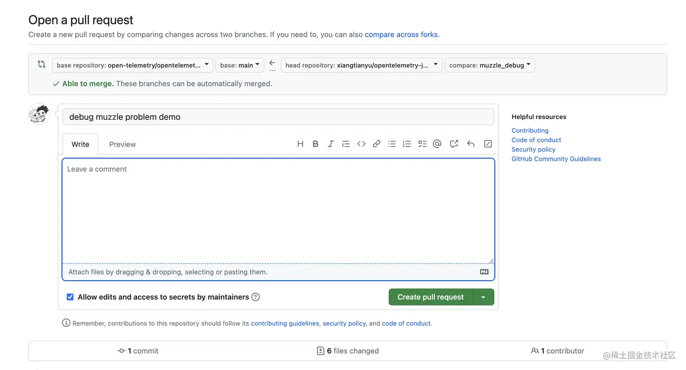Image resolution: width=686 pixels, height=370 pixels.
Task: Click the Markdown supported icon
Action: [x=484, y=271]
